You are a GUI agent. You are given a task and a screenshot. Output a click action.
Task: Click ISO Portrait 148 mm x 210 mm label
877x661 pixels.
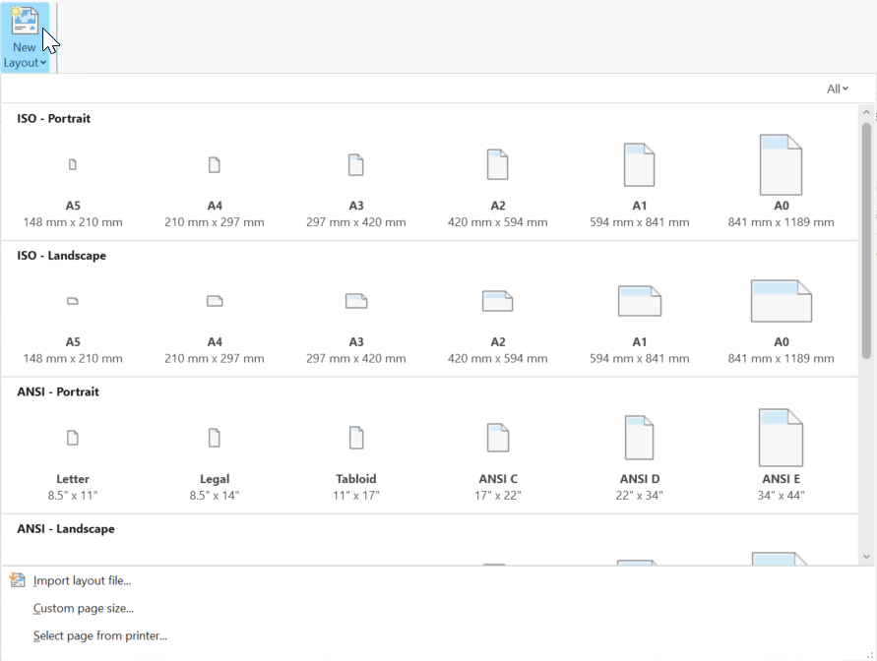73,222
